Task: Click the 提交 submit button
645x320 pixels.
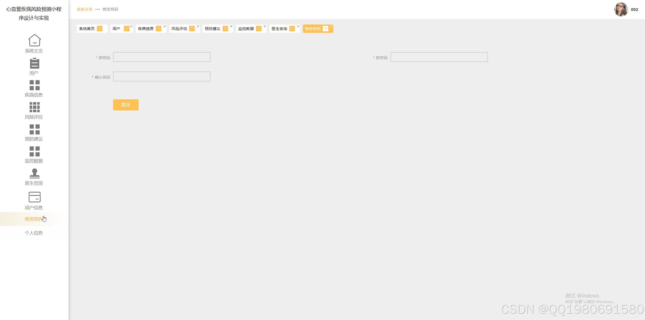Action: tap(126, 105)
